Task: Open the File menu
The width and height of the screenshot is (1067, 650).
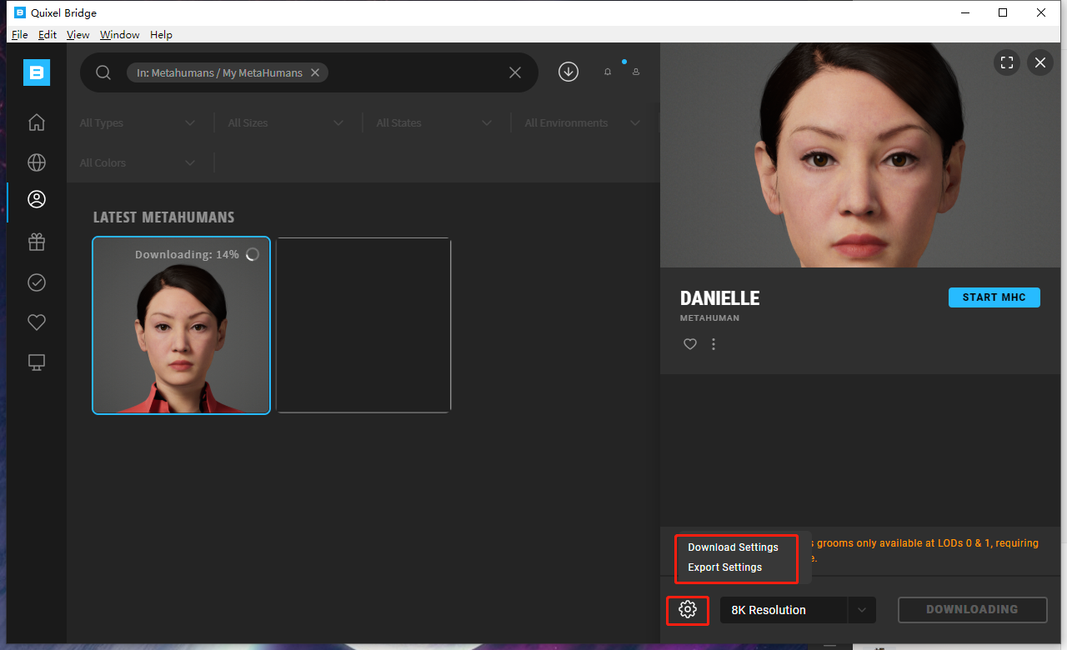Action: (20, 35)
